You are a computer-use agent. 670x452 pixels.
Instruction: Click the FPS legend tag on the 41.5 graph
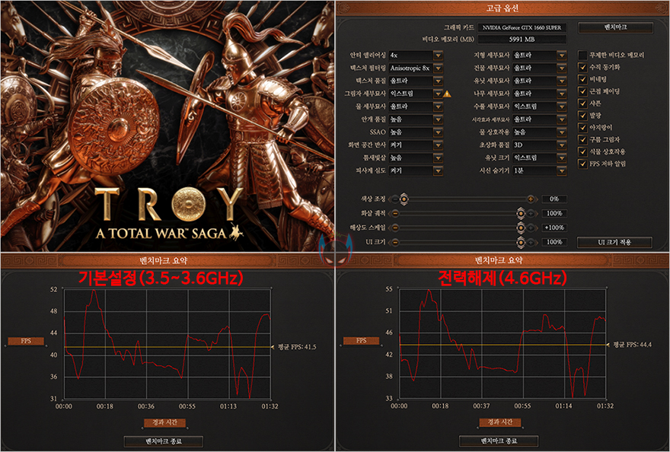coord(26,341)
